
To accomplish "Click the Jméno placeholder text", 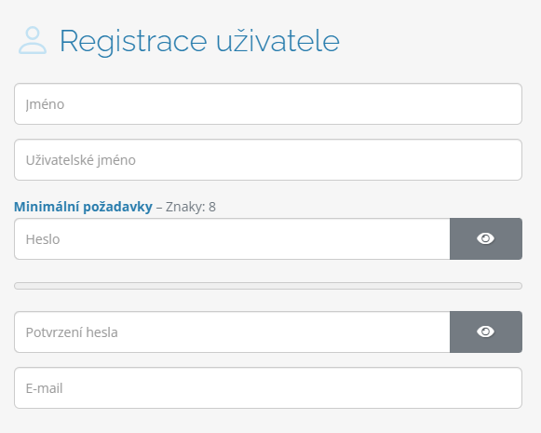I will click(x=45, y=104).
